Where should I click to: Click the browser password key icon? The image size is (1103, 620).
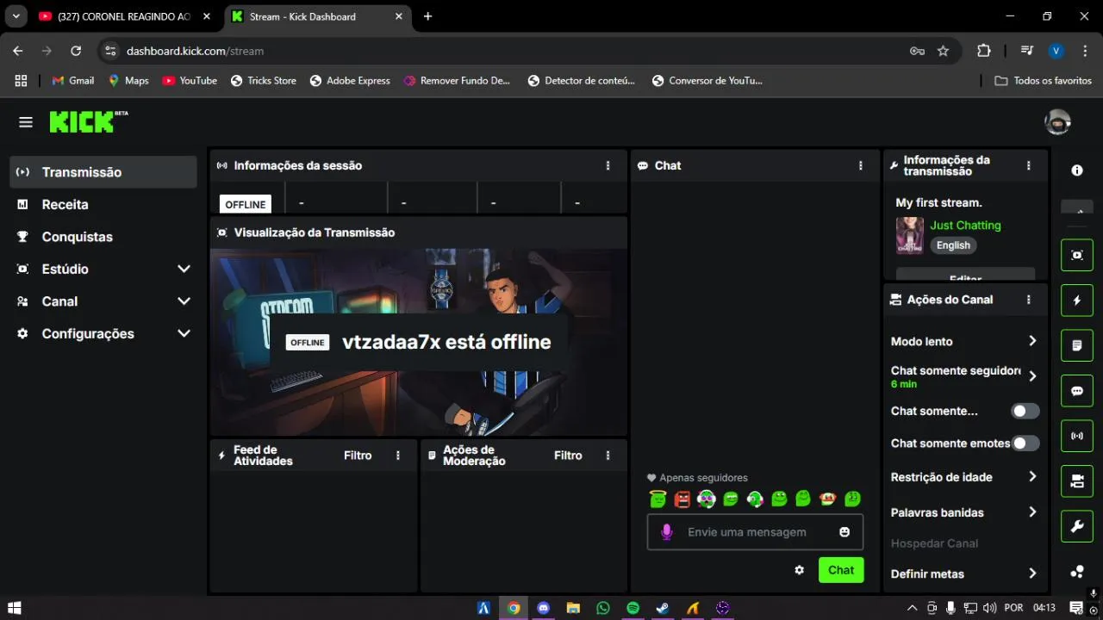point(917,51)
